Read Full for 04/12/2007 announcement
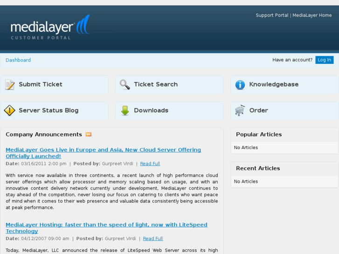 (153, 239)
